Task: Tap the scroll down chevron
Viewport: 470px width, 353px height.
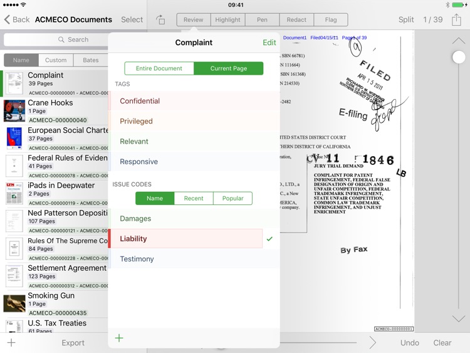Action: coord(459,319)
